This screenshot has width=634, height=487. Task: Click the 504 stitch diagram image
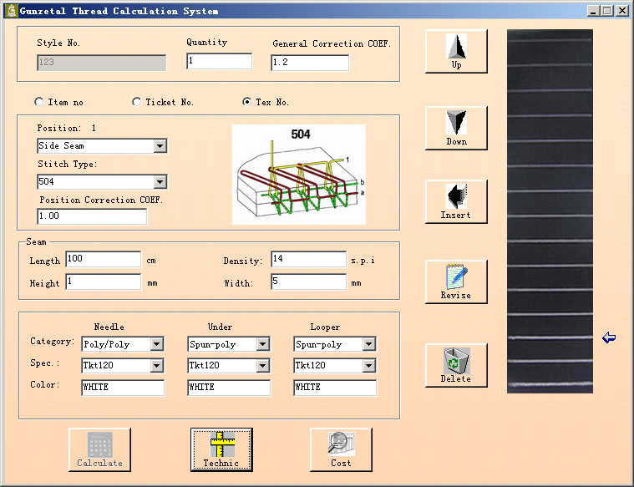click(299, 175)
